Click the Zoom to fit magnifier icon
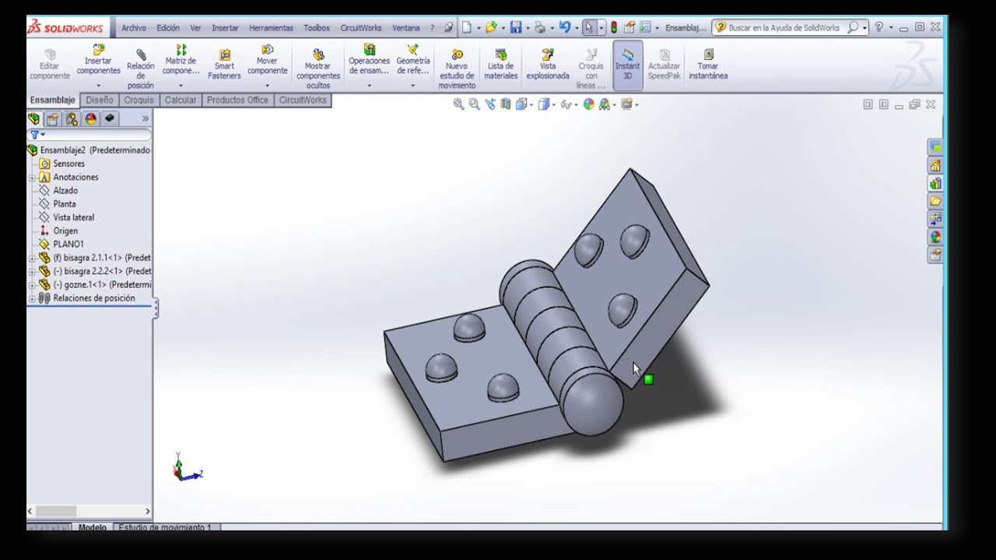 coord(459,104)
